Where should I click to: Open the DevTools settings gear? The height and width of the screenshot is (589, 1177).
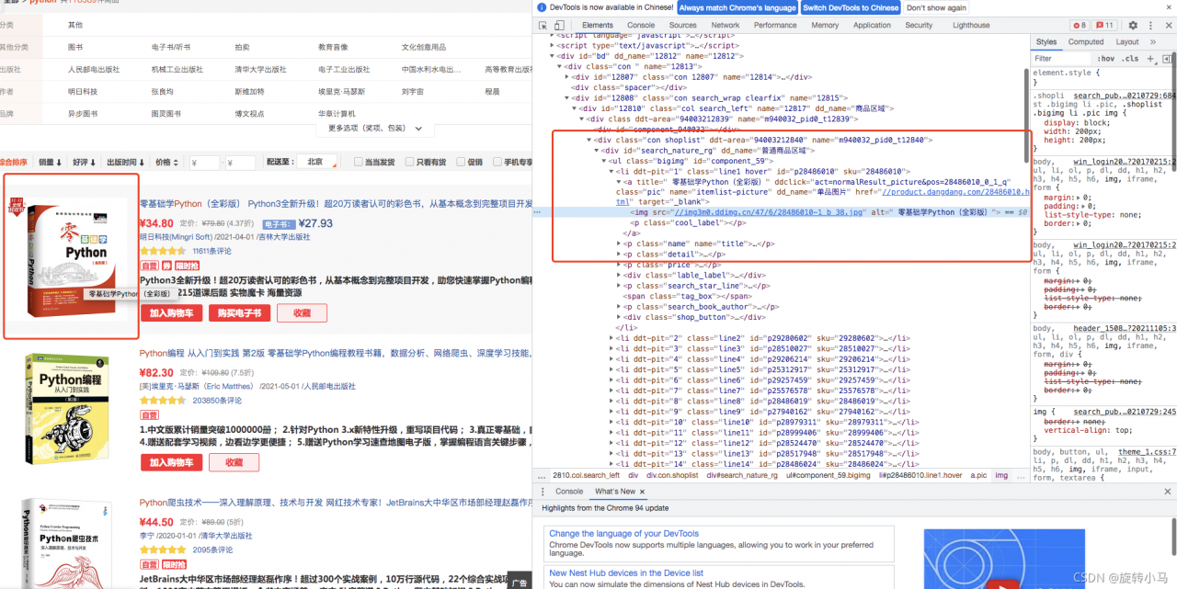coord(1133,25)
